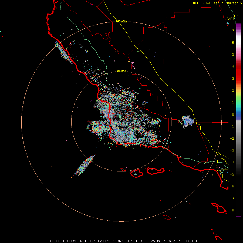Screen dimensions: 243x243
Task: Click the TH label on color scale
Action: [x=232, y=210]
